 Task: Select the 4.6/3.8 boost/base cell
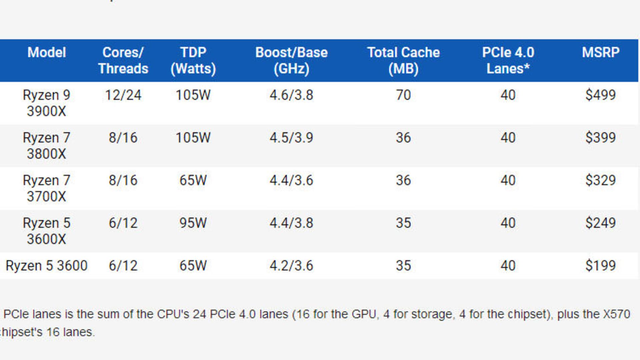pyautogui.click(x=291, y=95)
